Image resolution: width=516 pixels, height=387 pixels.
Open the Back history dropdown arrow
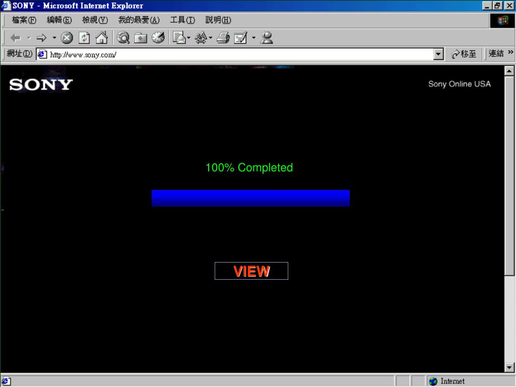pos(29,38)
